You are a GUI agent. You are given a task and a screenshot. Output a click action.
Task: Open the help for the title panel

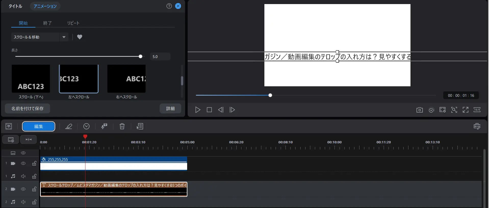click(169, 6)
